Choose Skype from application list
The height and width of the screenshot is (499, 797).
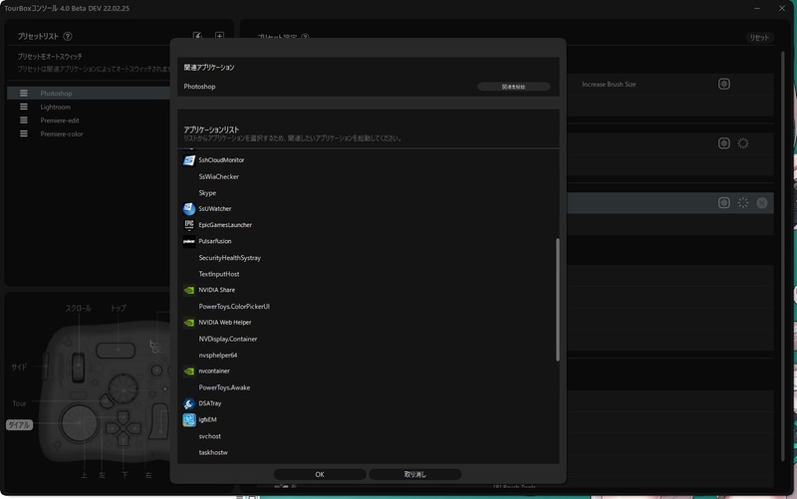[207, 193]
